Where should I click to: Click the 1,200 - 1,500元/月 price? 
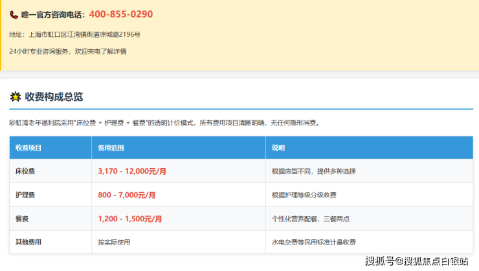[129, 219]
